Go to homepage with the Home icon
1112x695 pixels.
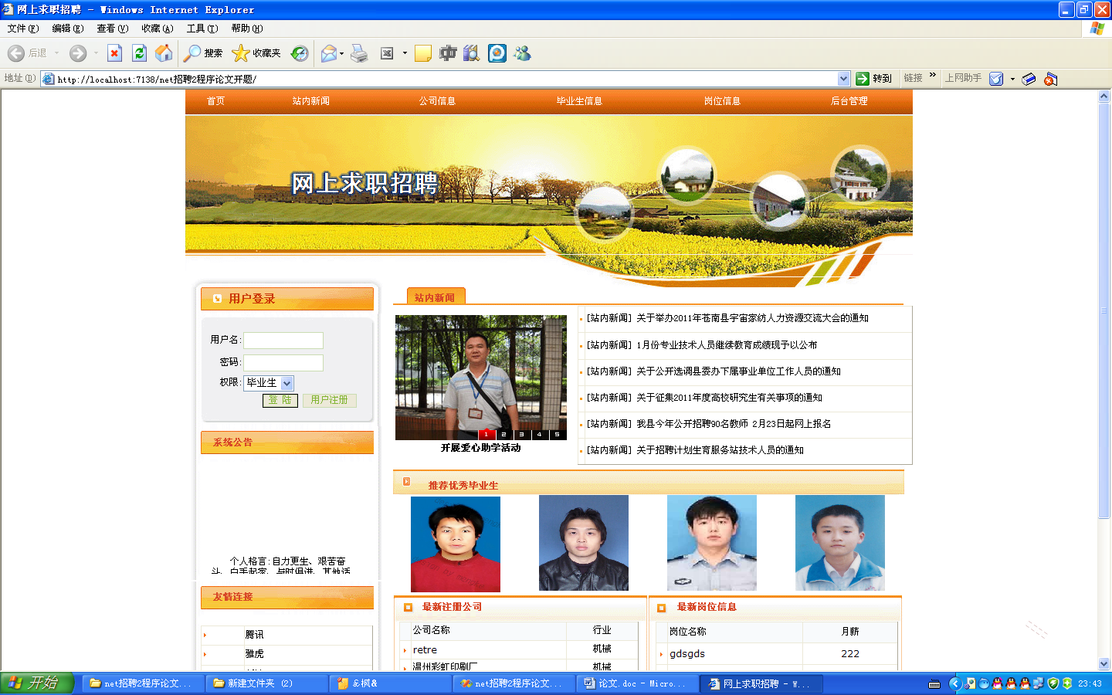coord(164,53)
